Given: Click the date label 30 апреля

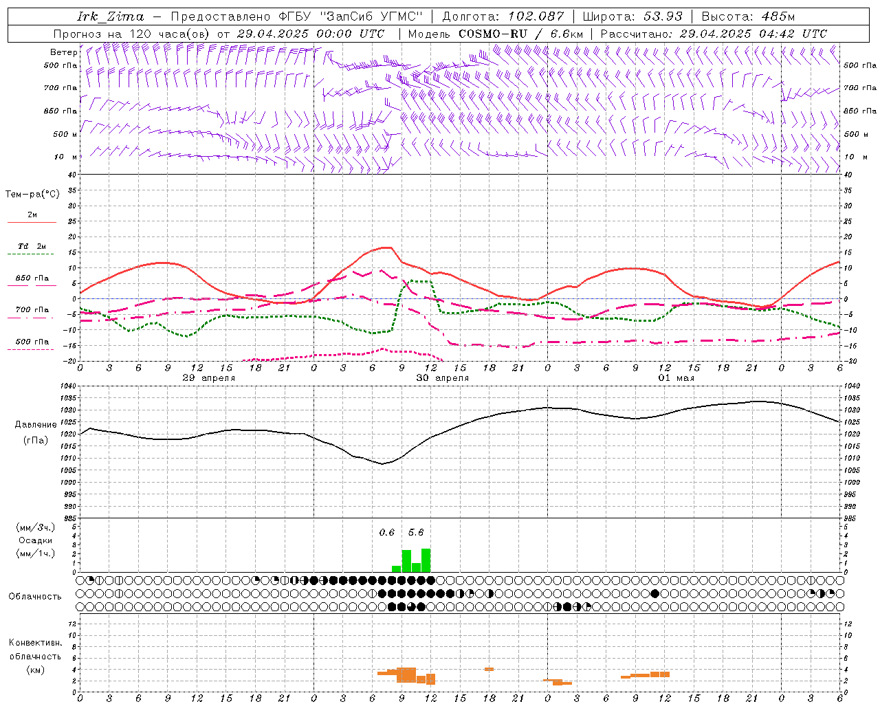Looking at the screenshot, I should pyautogui.click(x=443, y=378).
